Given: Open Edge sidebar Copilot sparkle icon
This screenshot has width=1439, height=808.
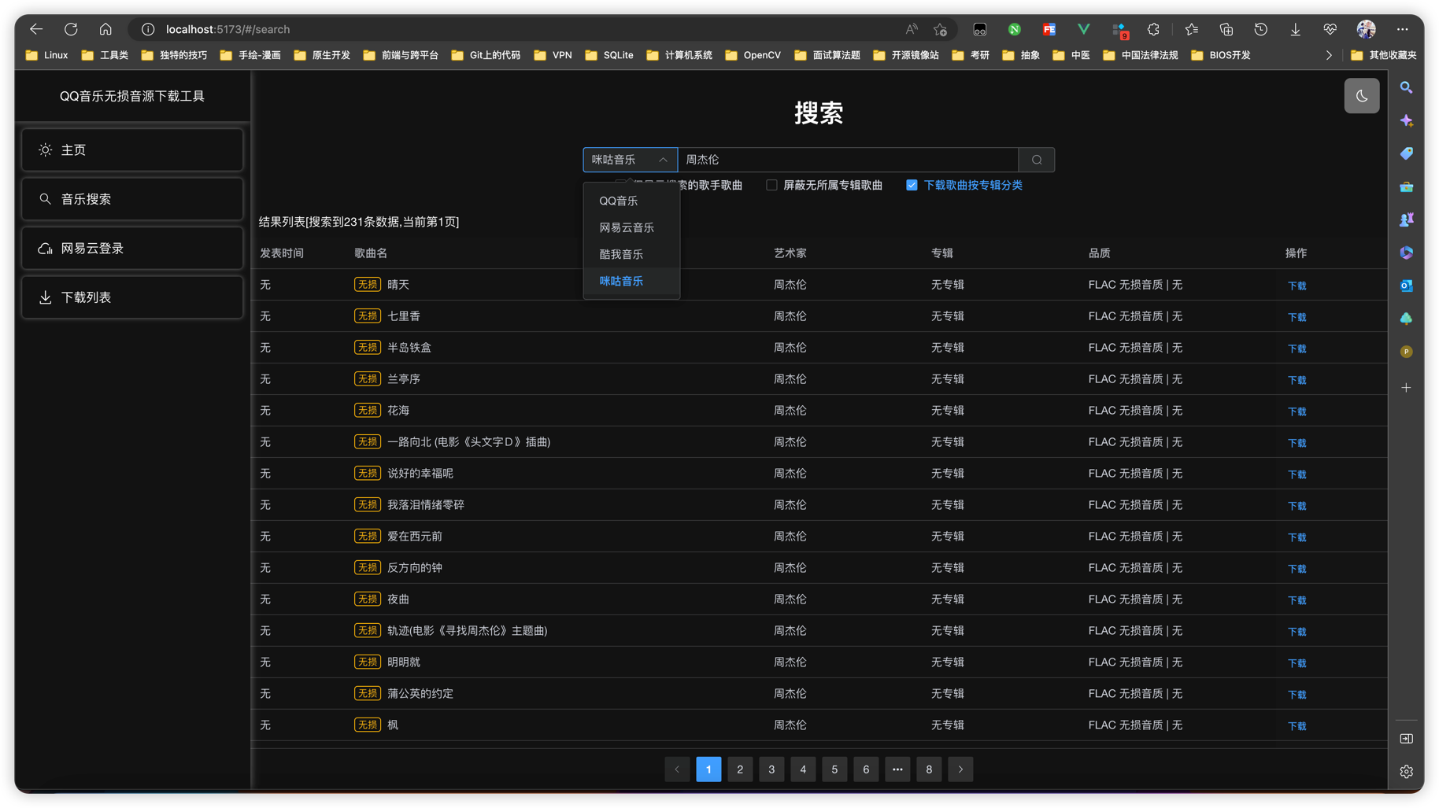Looking at the screenshot, I should point(1406,120).
